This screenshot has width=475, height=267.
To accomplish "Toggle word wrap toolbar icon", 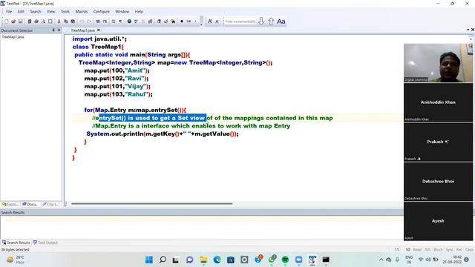I will point(114,22).
